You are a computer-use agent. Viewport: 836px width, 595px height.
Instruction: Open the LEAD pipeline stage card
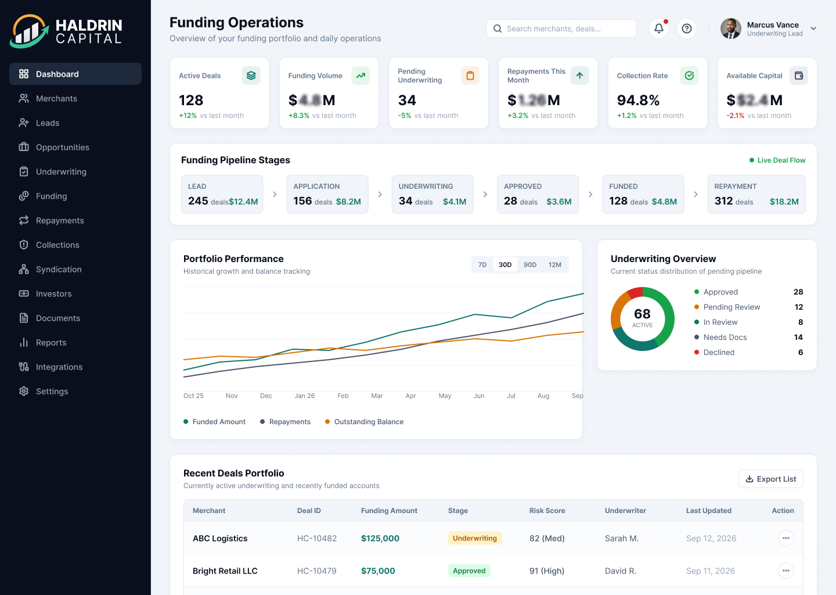coord(222,195)
